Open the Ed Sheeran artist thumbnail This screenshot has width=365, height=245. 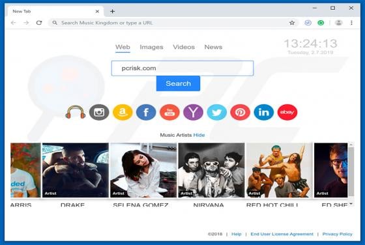coord(331,170)
